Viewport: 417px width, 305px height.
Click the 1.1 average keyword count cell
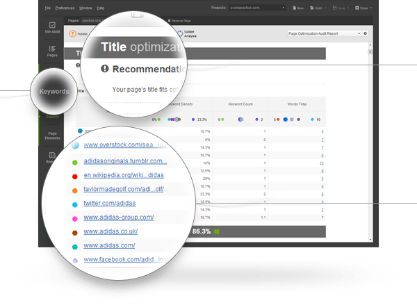(x=263, y=217)
